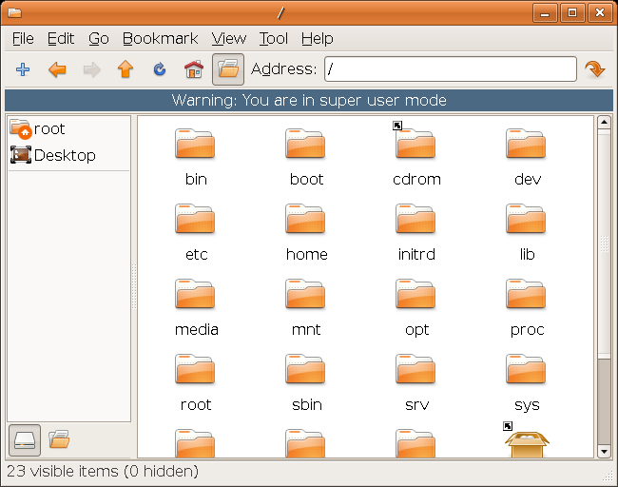
Task: Click the Go arrow beside address bar
Action: 595,69
